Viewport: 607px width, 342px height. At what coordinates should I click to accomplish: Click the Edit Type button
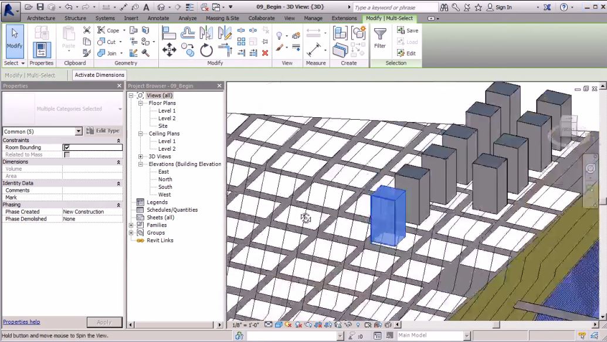103,131
